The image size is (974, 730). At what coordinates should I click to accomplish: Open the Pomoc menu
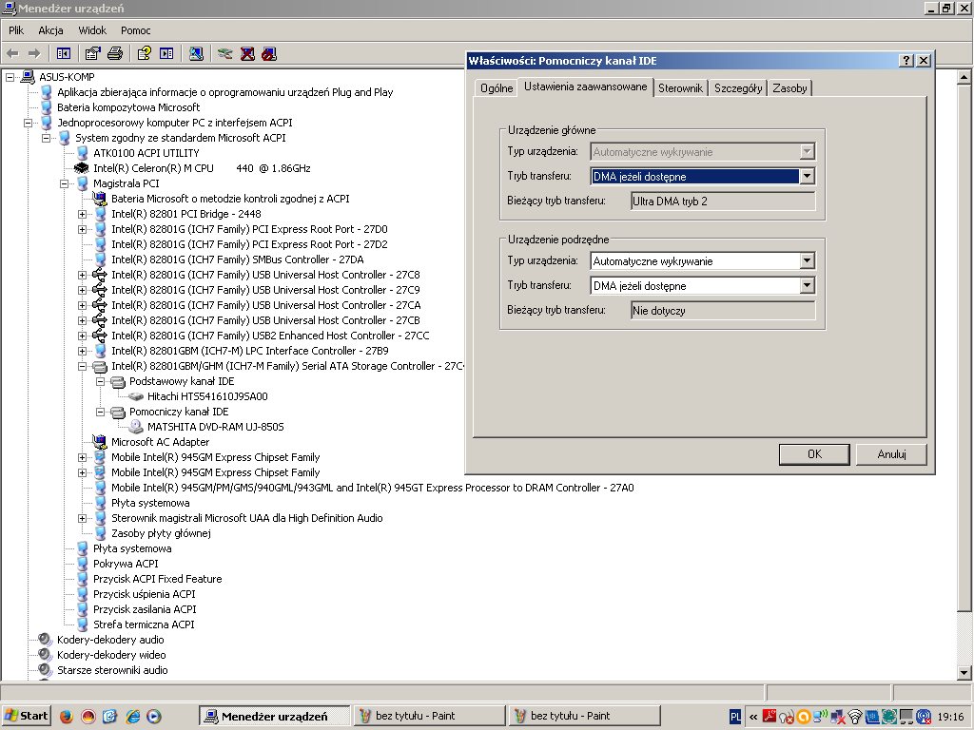[135, 30]
